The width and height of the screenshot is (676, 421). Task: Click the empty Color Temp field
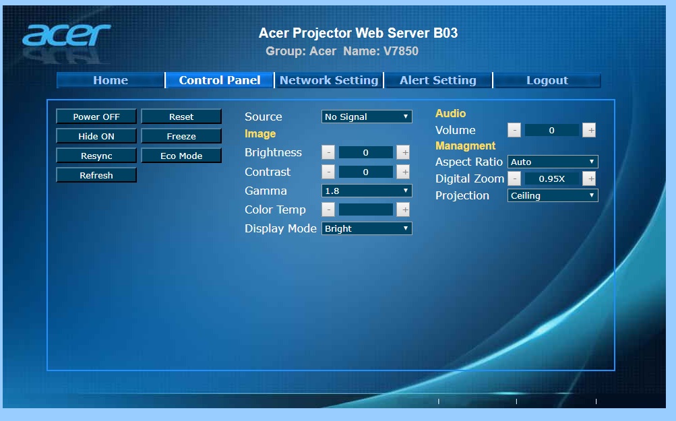point(365,210)
